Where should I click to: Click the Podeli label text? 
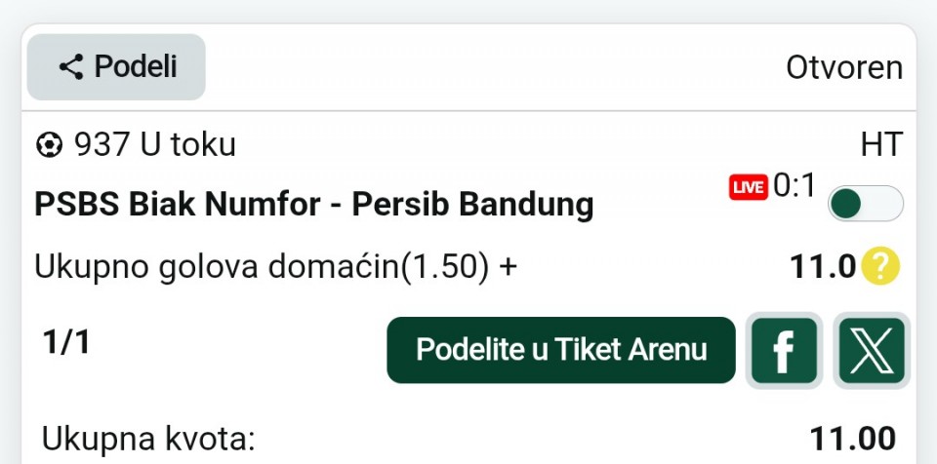point(136,67)
